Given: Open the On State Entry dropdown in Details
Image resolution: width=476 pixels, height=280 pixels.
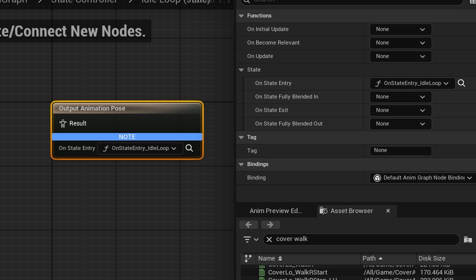Looking at the screenshot, I should [x=412, y=83].
